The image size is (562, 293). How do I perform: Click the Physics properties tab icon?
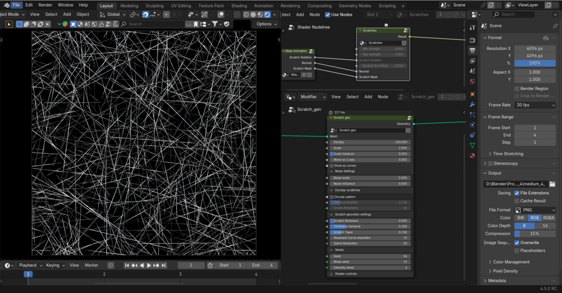(473, 125)
